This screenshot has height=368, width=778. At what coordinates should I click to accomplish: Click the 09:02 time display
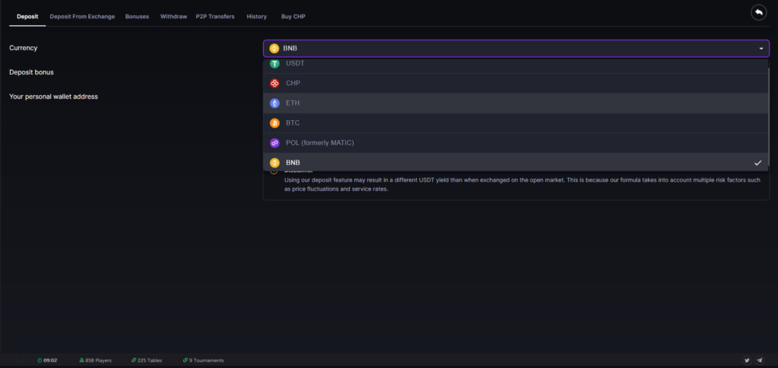click(50, 360)
